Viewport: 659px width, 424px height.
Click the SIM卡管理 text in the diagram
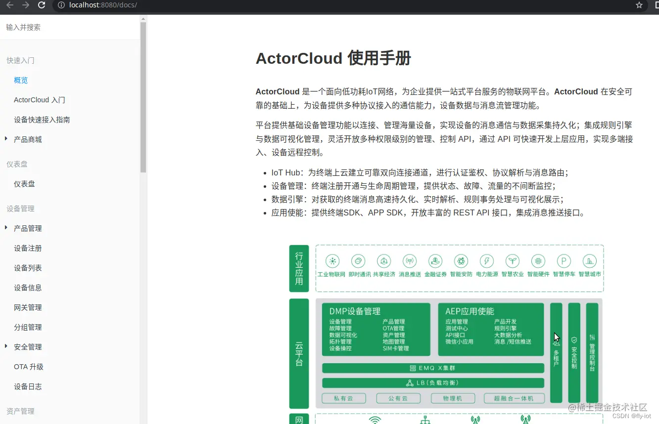click(396, 348)
